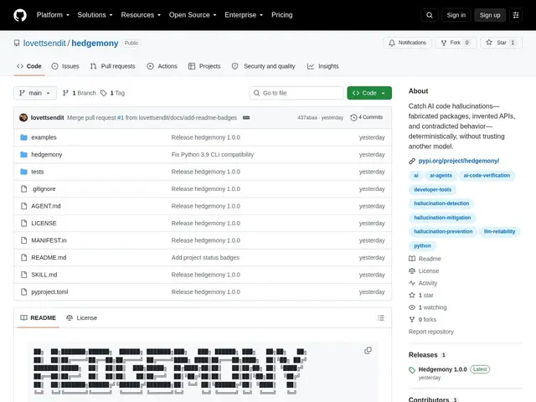Click the repository icon before lovettsendit
Screen dimensions: 536x402
pos(17,43)
